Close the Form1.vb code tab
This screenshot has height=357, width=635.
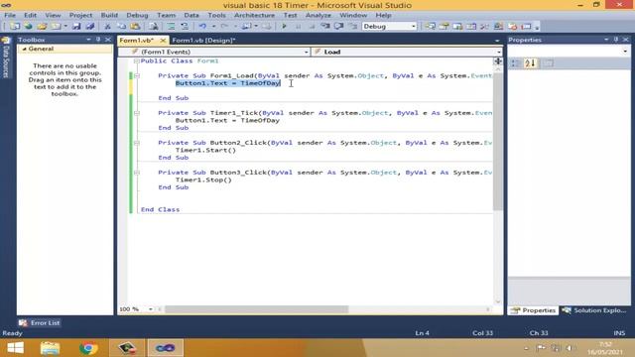point(163,41)
